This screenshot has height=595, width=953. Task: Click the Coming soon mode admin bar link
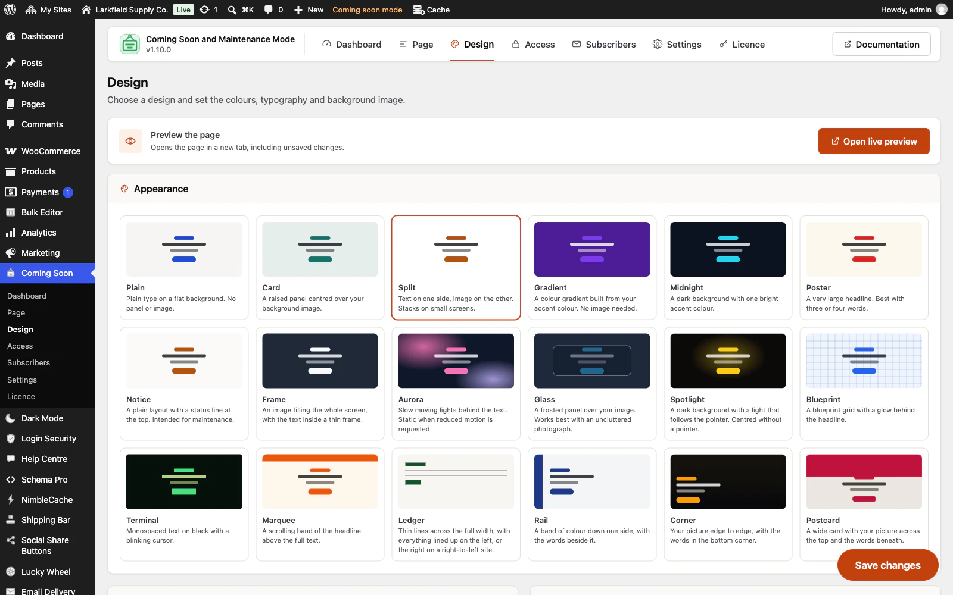[x=367, y=10]
